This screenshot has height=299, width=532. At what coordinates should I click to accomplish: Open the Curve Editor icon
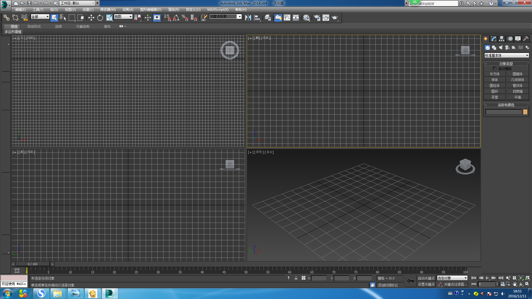point(287,18)
